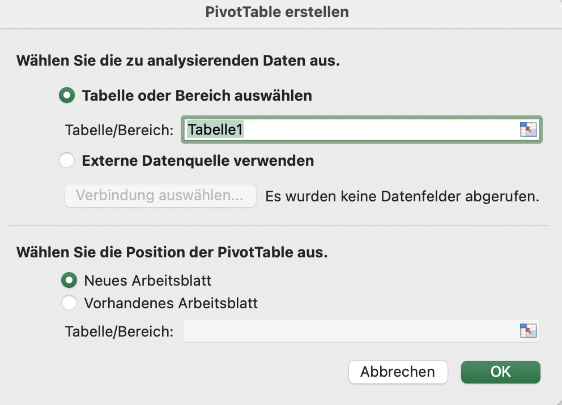Select 'Tabelle oder Bereich auswählen' radio button
This screenshot has height=405, width=562.
click(67, 96)
